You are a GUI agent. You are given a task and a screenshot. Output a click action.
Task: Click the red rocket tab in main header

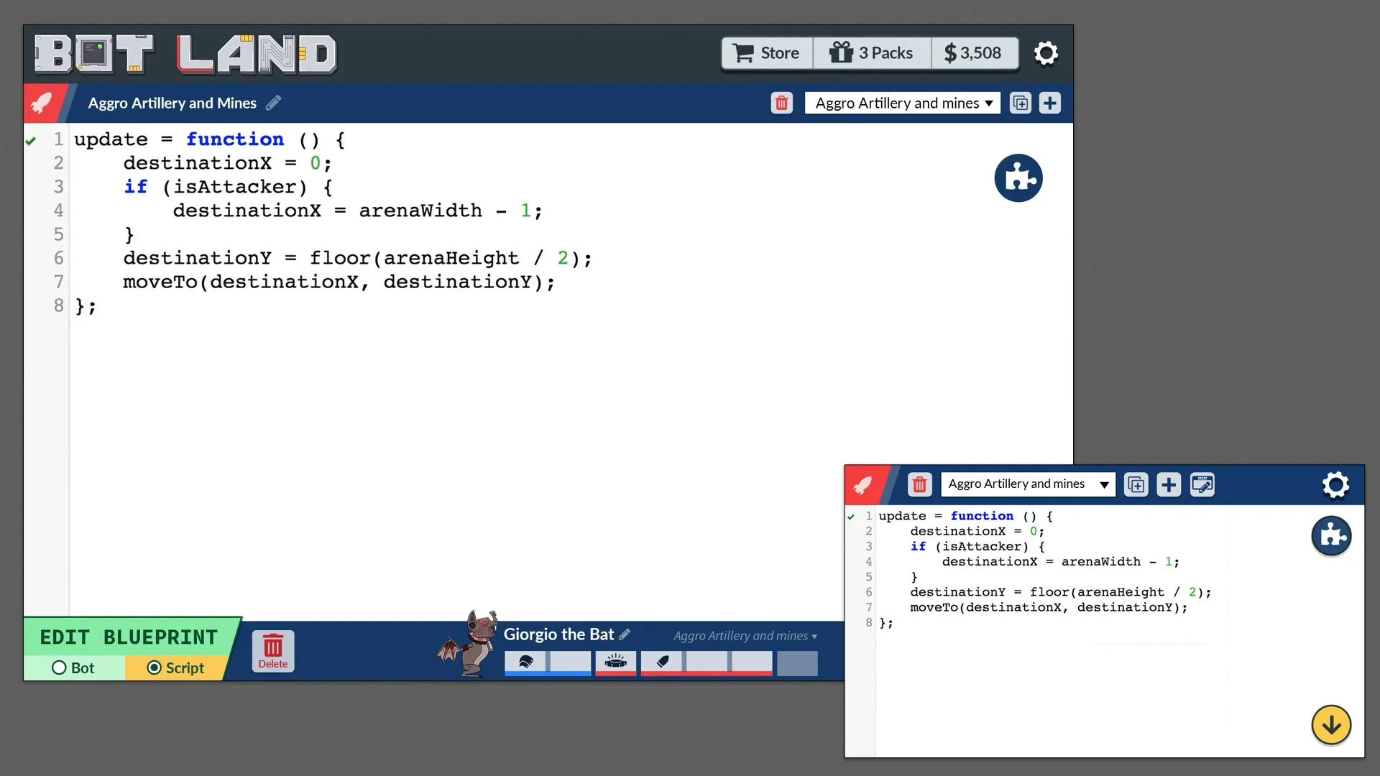pos(42,103)
